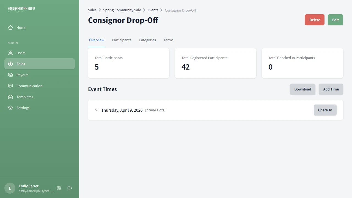Navigate to Spring Community Sale breadcrumb

[x=122, y=10]
